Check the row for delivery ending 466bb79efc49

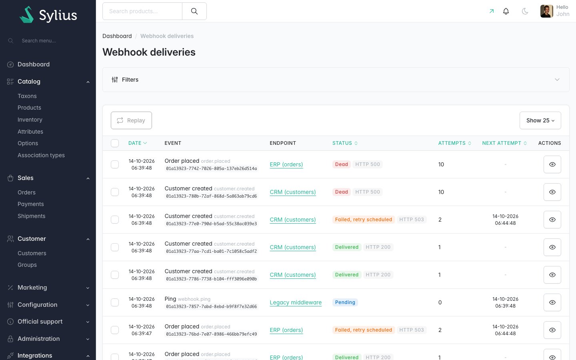115,330
